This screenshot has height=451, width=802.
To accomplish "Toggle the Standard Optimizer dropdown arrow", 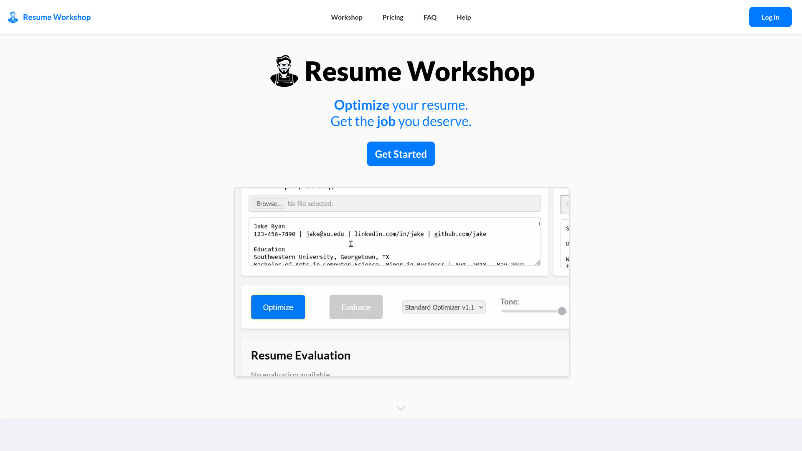I will (480, 307).
